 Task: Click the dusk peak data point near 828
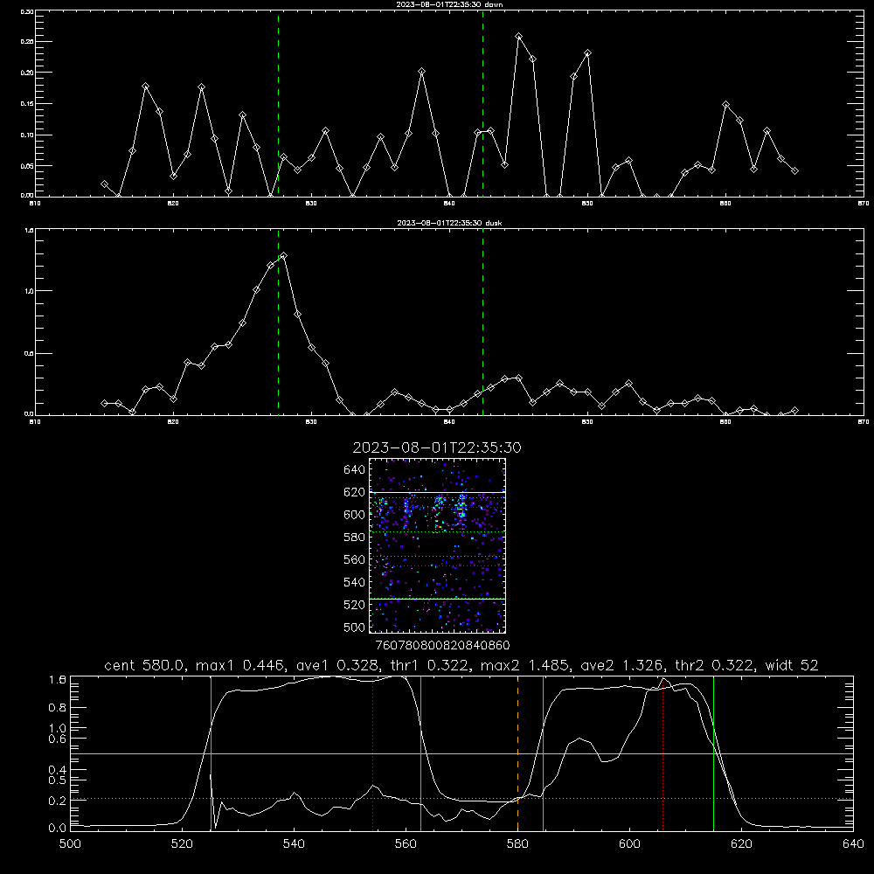coord(284,256)
